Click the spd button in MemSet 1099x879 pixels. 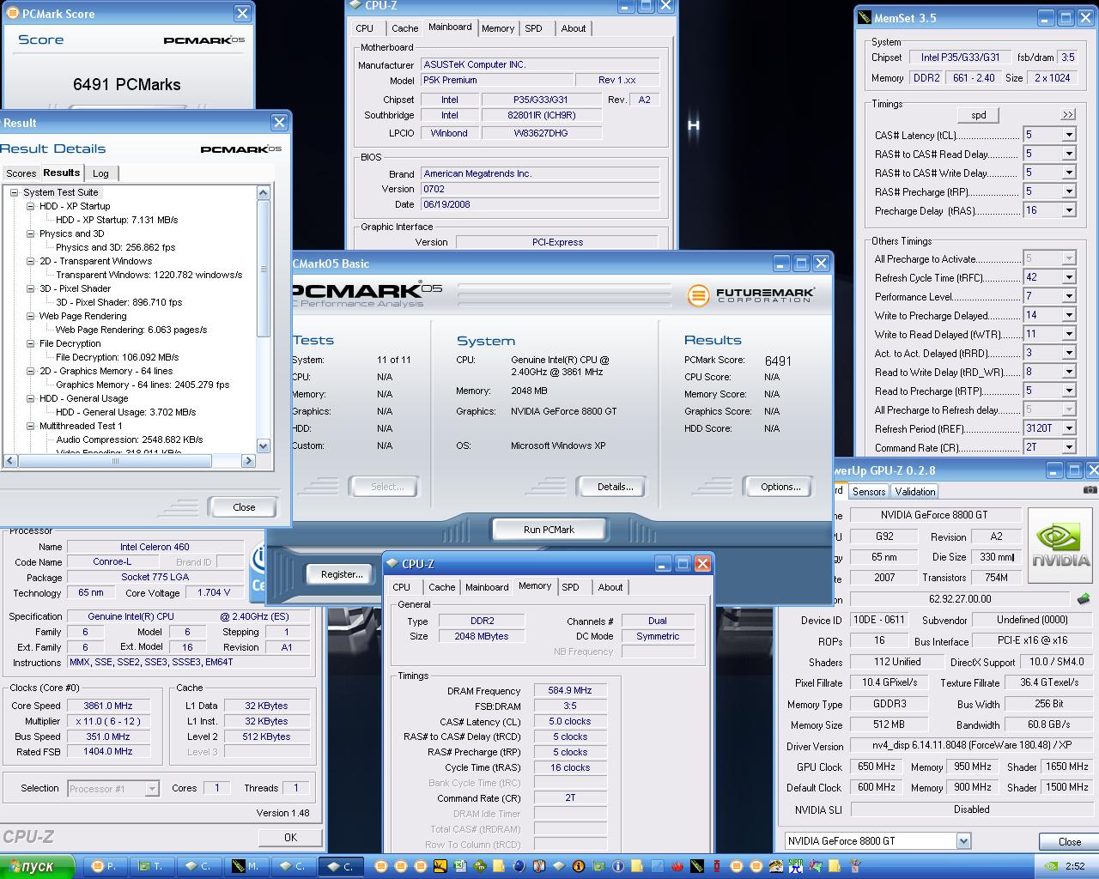(x=979, y=115)
